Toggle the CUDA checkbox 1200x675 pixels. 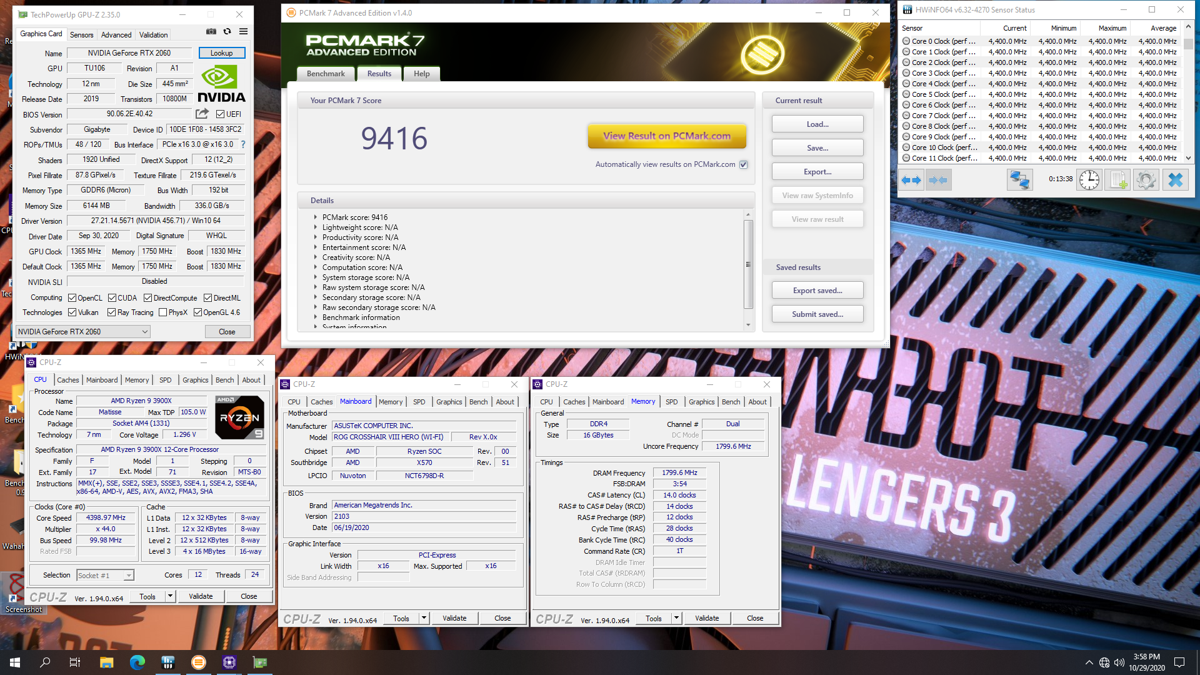coord(112,298)
